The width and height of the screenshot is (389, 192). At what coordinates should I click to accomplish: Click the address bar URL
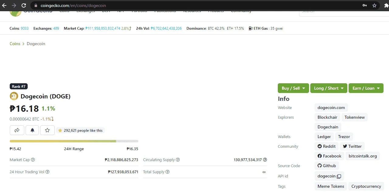coord(73,5)
